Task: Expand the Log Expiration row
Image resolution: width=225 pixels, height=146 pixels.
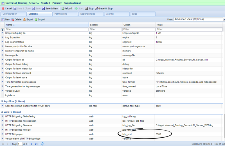Action: coord(2,37)
